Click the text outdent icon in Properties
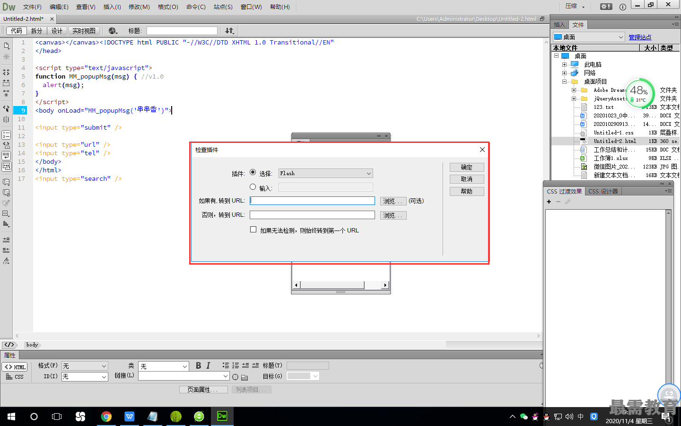This screenshot has height=426, width=681. pos(245,365)
